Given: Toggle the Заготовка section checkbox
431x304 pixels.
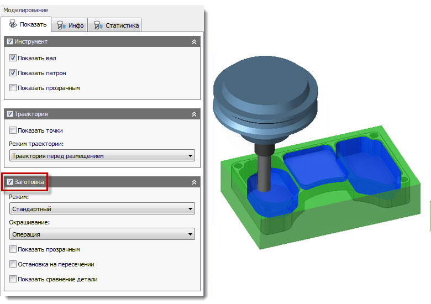Looking at the screenshot, I should 10,182.
